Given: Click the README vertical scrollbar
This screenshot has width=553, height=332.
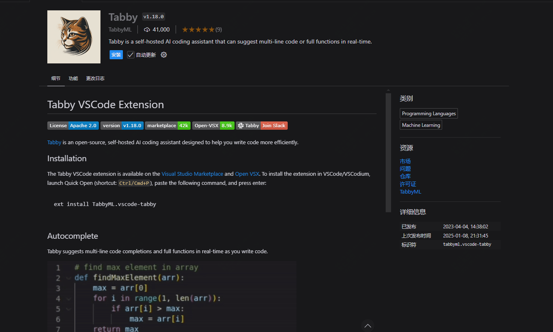Looking at the screenshot, I should pyautogui.click(x=388, y=153).
